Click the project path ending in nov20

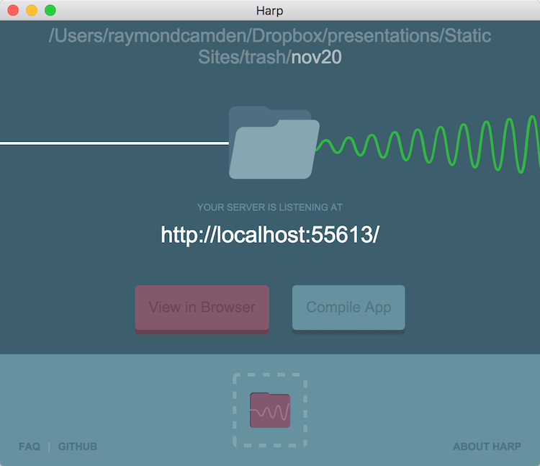[270, 47]
